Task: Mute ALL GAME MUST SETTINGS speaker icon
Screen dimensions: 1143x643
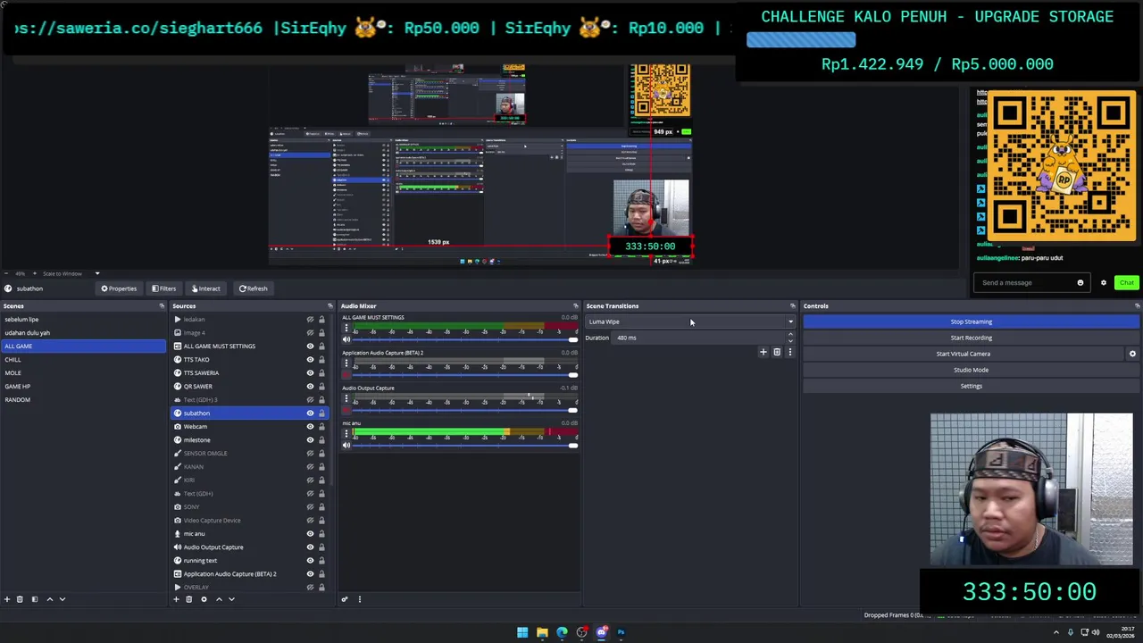Action: tap(346, 339)
